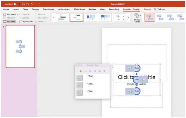The image size is (186, 118).
Task: Open the Change Colors dropdown
Action: click(137, 18)
